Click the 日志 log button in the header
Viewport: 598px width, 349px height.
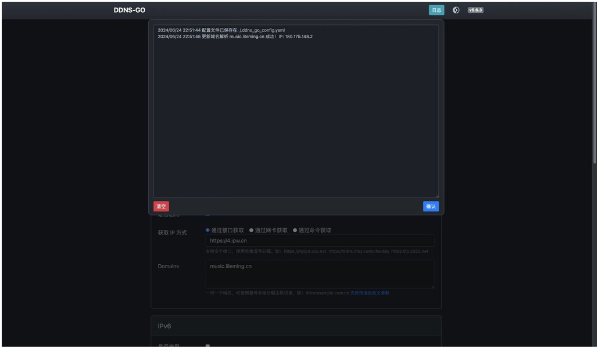click(x=436, y=9)
